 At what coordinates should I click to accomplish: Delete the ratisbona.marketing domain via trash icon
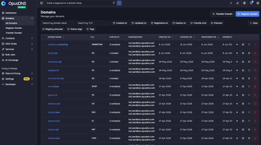[255, 45]
